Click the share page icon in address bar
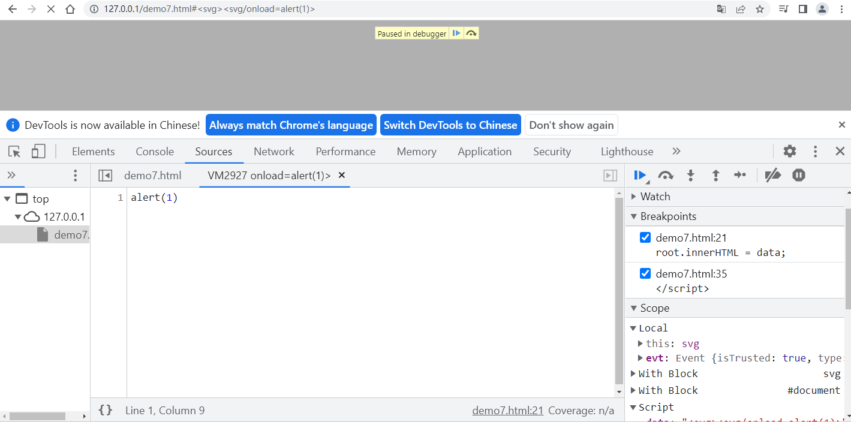Viewport: 851px width, 422px height. (741, 9)
